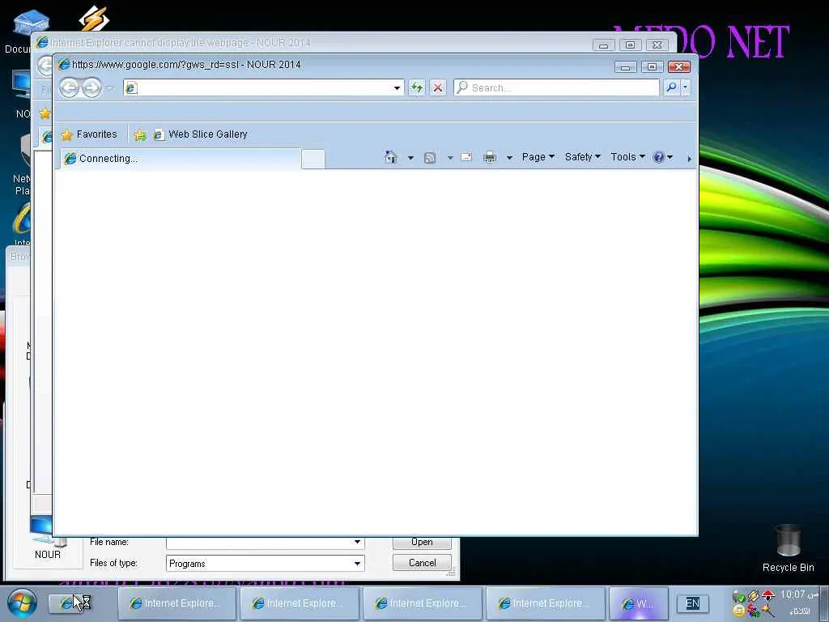Image resolution: width=829 pixels, height=622 pixels.
Task: Select the NOUR computer icon in dialog
Action: point(48,539)
